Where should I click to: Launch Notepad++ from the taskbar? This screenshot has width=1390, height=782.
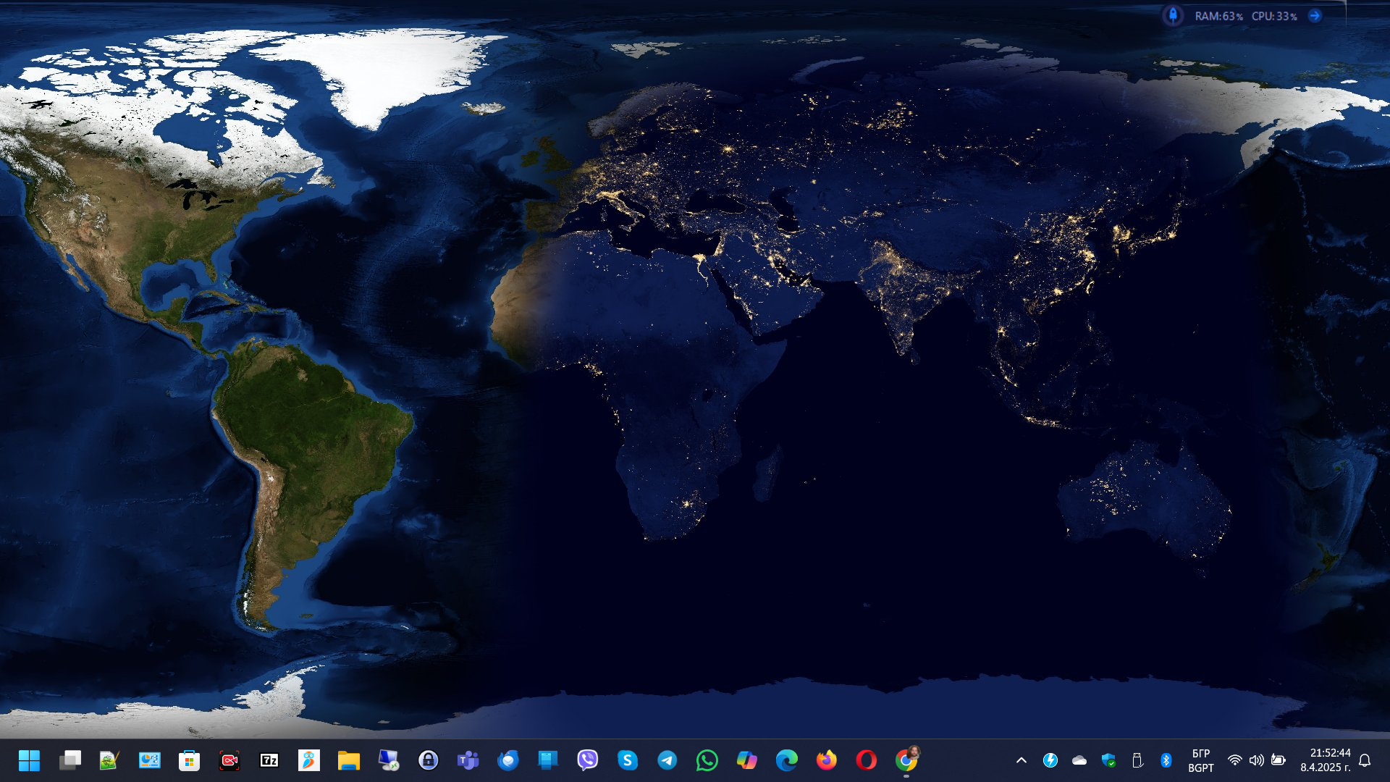[x=109, y=760]
